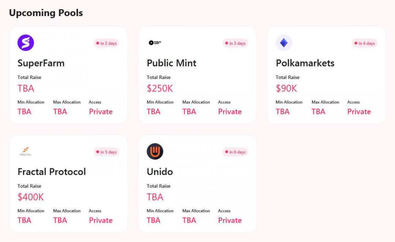Click the Unido orange logo icon
This screenshot has width=395, height=242.
pos(155,151)
